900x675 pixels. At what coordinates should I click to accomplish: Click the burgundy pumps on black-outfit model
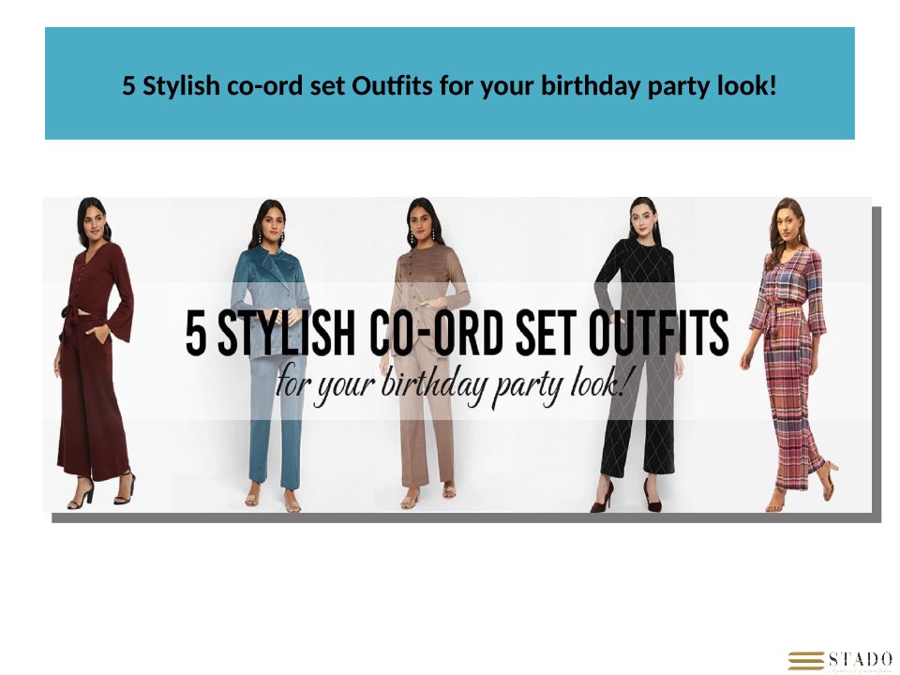click(627, 497)
